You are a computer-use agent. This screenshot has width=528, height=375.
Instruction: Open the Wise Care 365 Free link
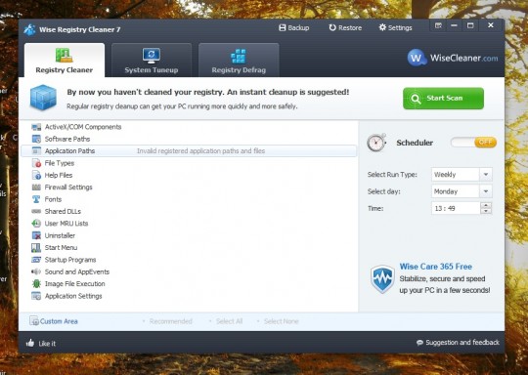[436, 267]
